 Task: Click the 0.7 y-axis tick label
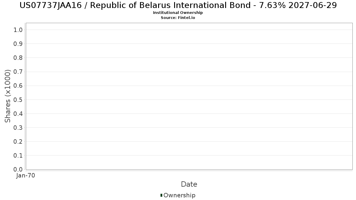click(x=18, y=72)
